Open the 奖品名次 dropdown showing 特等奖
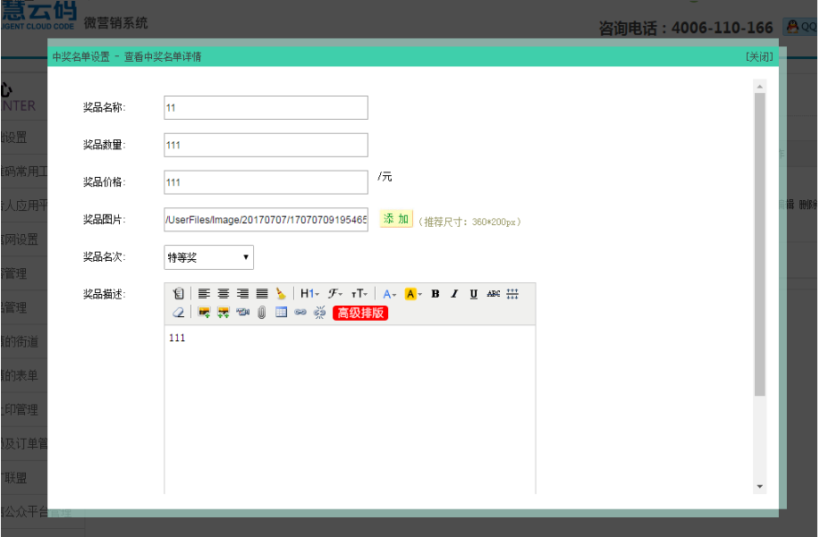This screenshot has width=820, height=537. [x=208, y=257]
